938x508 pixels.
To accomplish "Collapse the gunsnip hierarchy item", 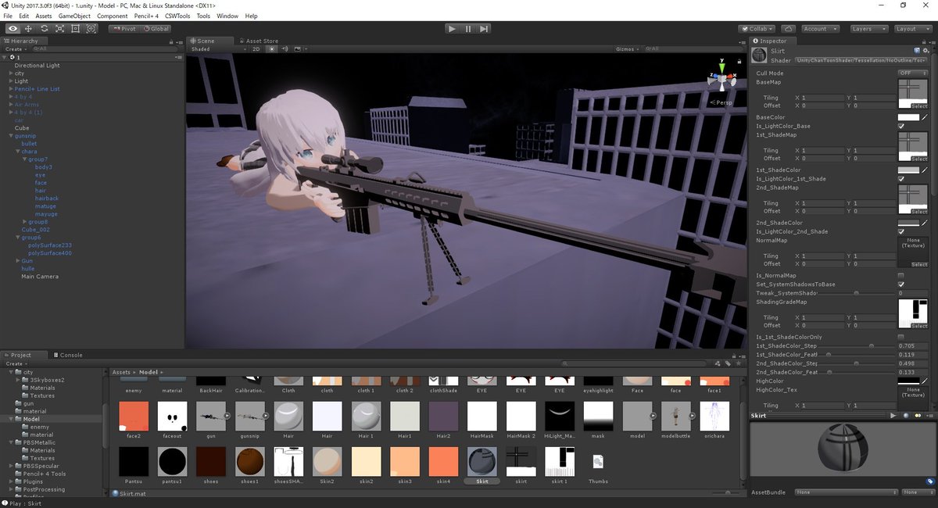I will point(11,136).
